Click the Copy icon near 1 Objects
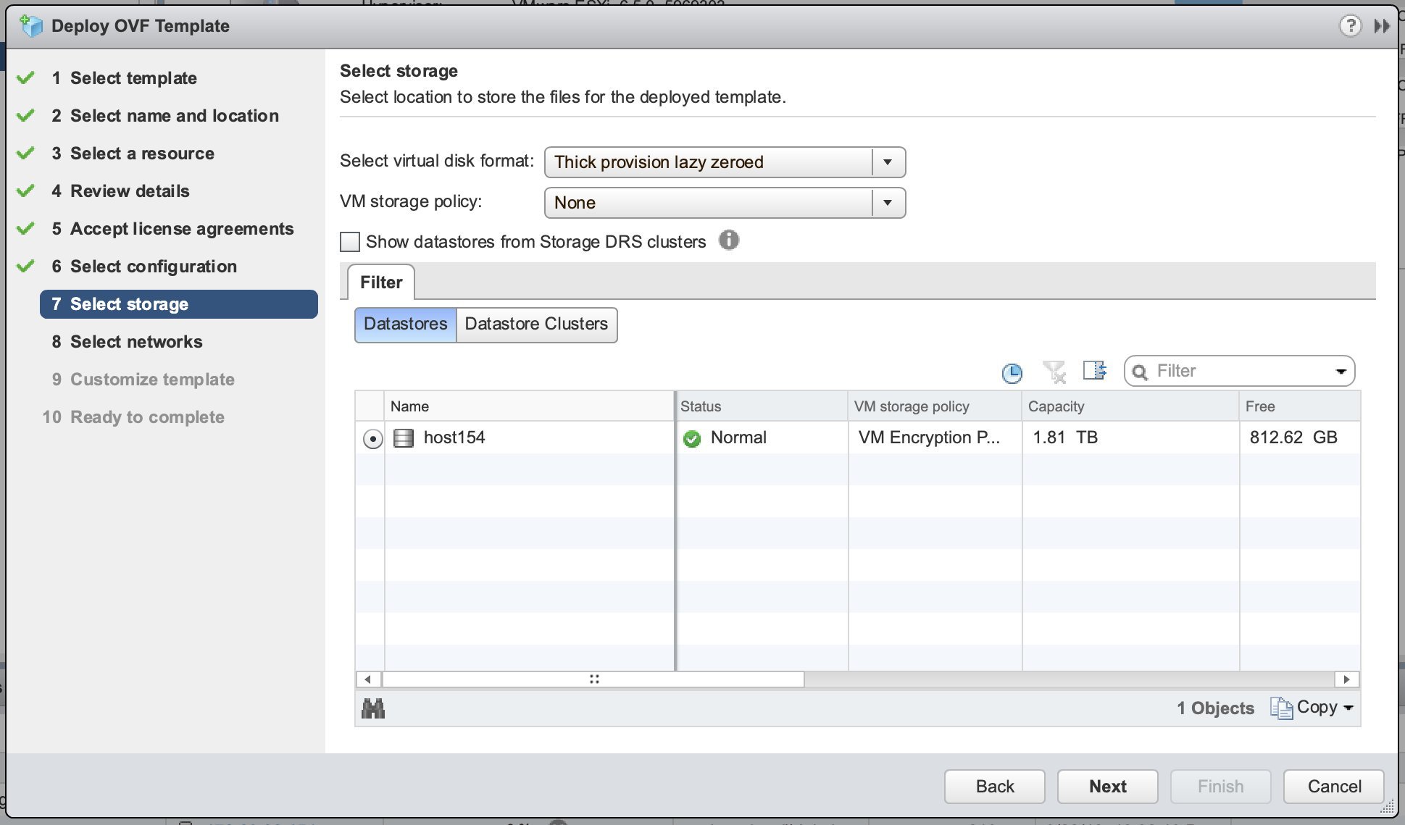 point(1283,708)
